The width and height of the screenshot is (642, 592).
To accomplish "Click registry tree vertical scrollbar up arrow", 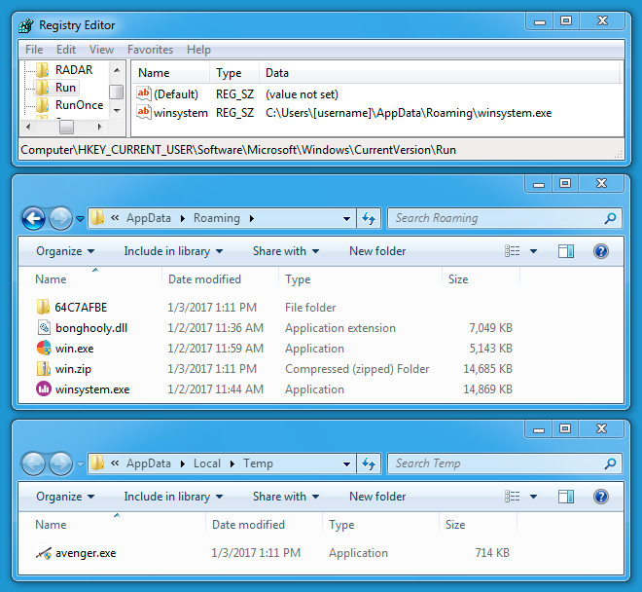I will point(117,70).
